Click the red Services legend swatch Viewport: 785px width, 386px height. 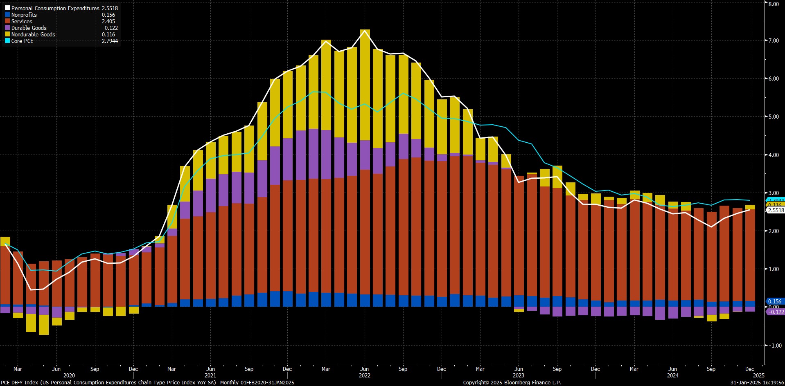[x=7, y=21]
